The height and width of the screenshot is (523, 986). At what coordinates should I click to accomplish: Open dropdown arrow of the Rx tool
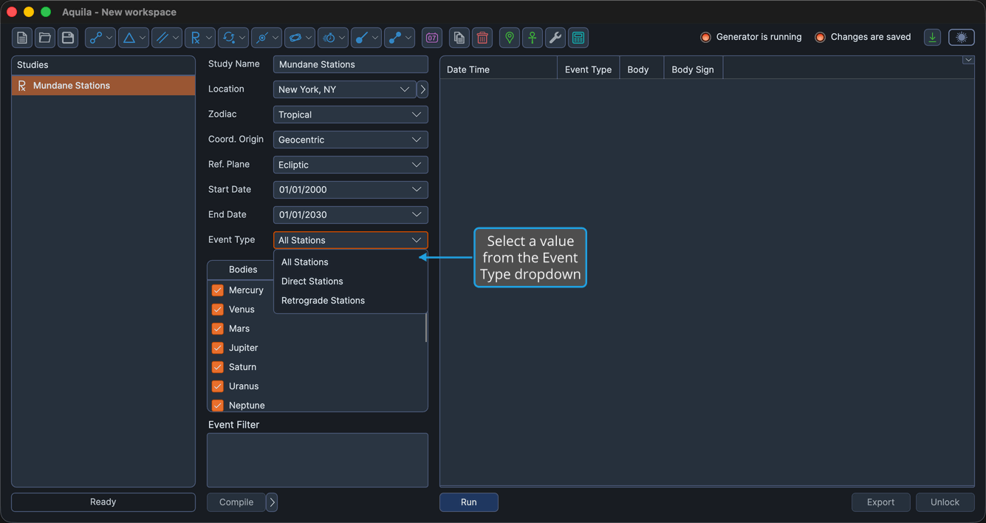pyautogui.click(x=209, y=38)
